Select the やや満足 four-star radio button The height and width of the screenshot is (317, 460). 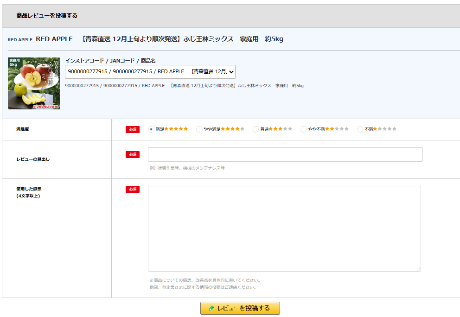199,129
